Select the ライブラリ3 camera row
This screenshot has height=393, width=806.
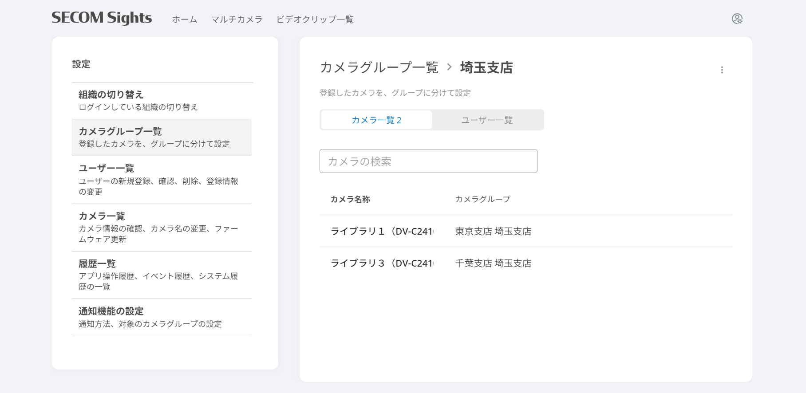[x=526, y=263]
